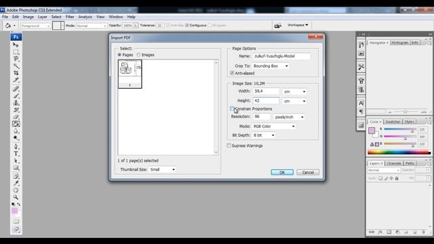Click the Name input field
Screen dimensions: 434x244
[281, 56]
